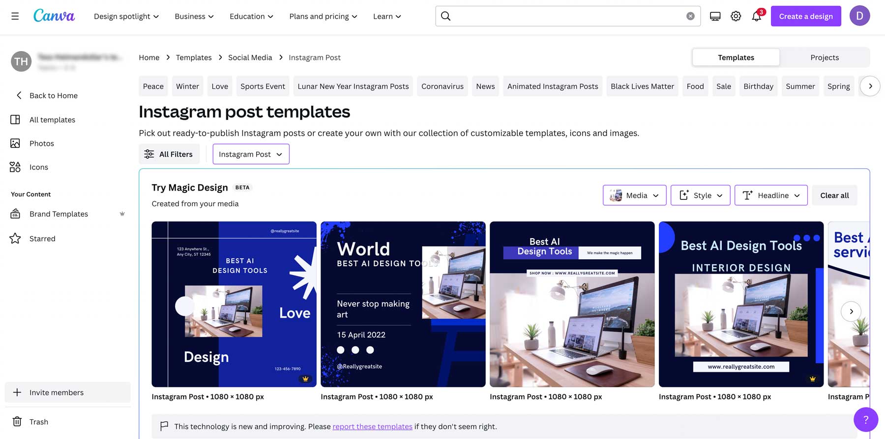Select the Templates tab
The width and height of the screenshot is (885, 439).
(736, 57)
